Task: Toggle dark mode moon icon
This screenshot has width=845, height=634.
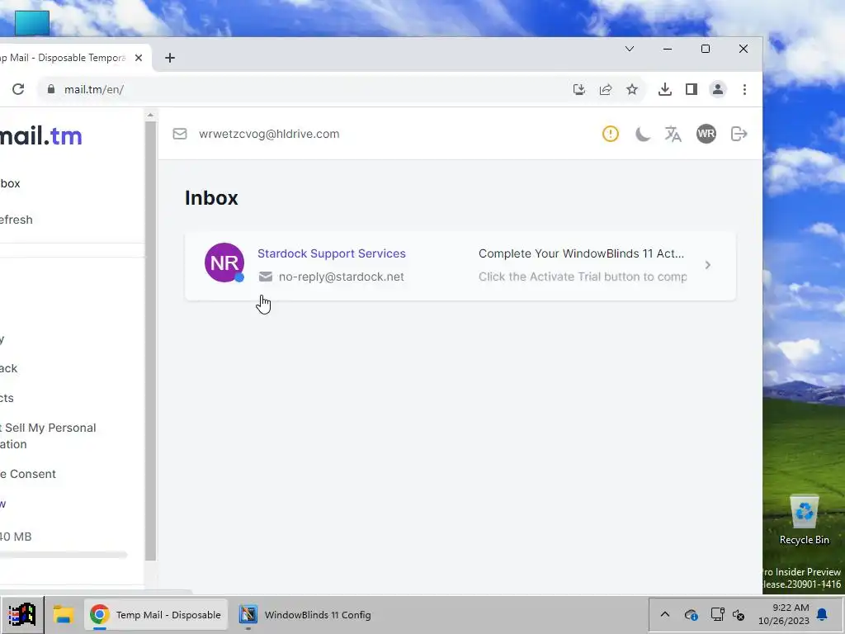Action: [x=642, y=134]
